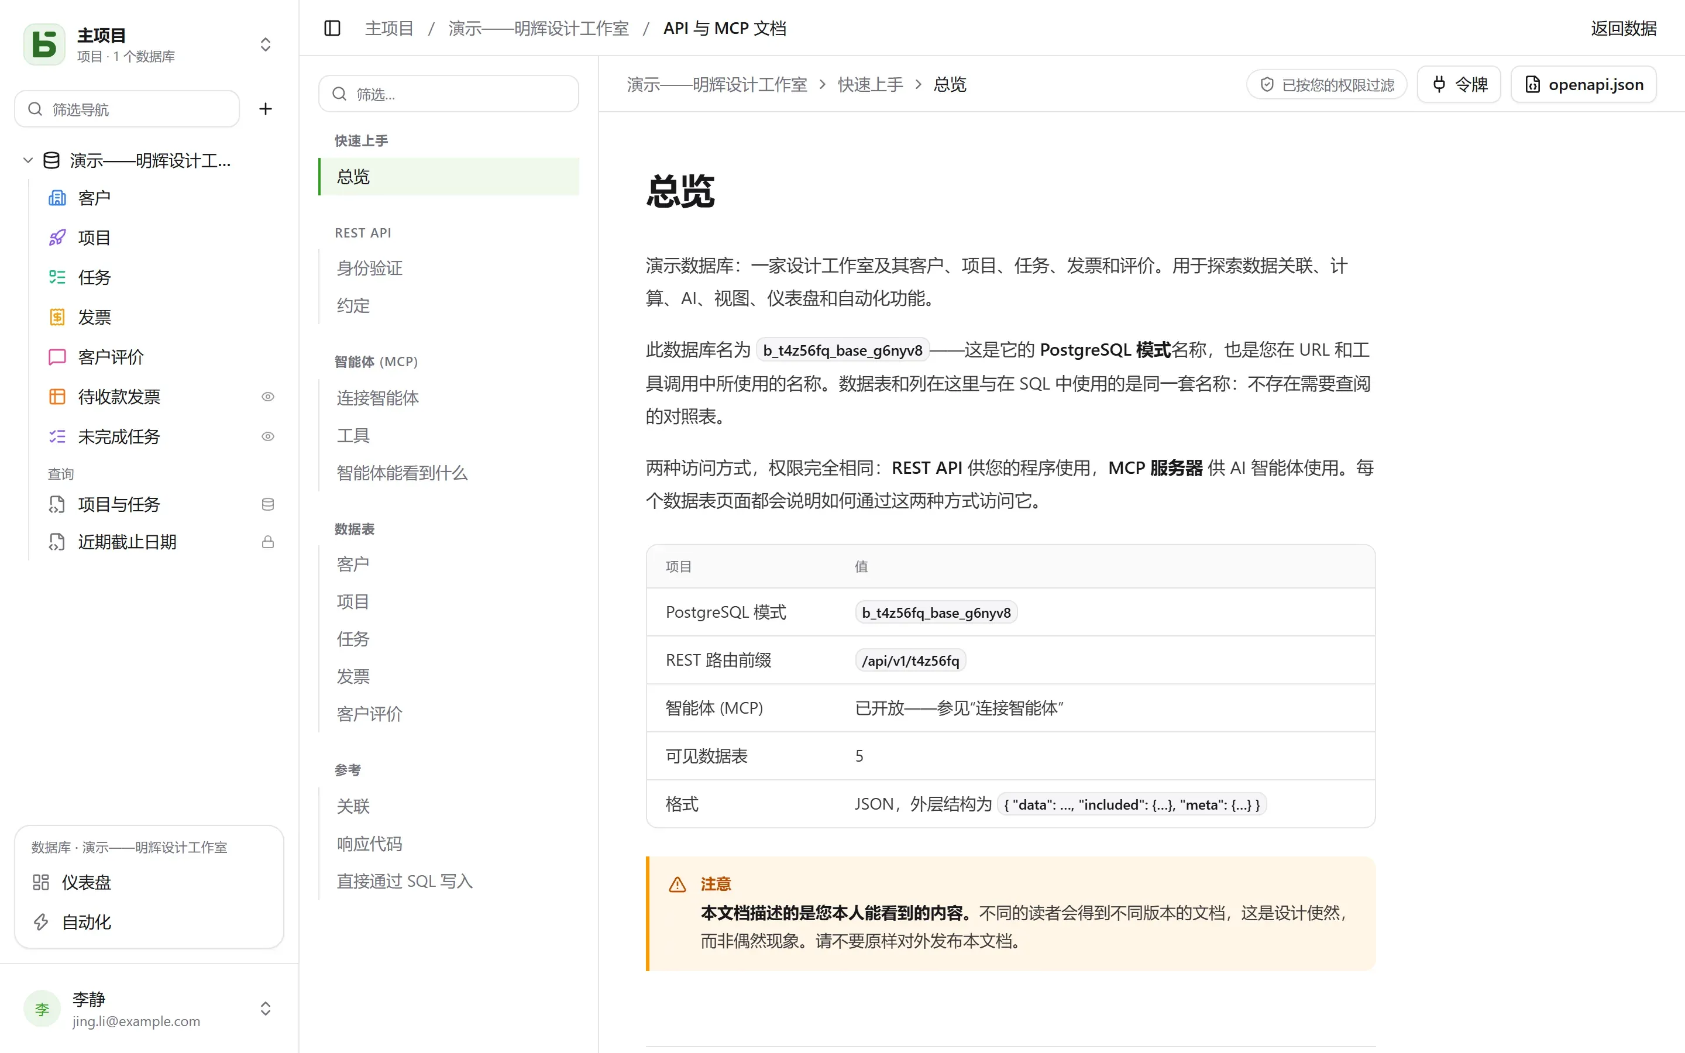Click the /api/v1/t4z56fq value
The width and height of the screenshot is (1685, 1053).
tap(910, 660)
